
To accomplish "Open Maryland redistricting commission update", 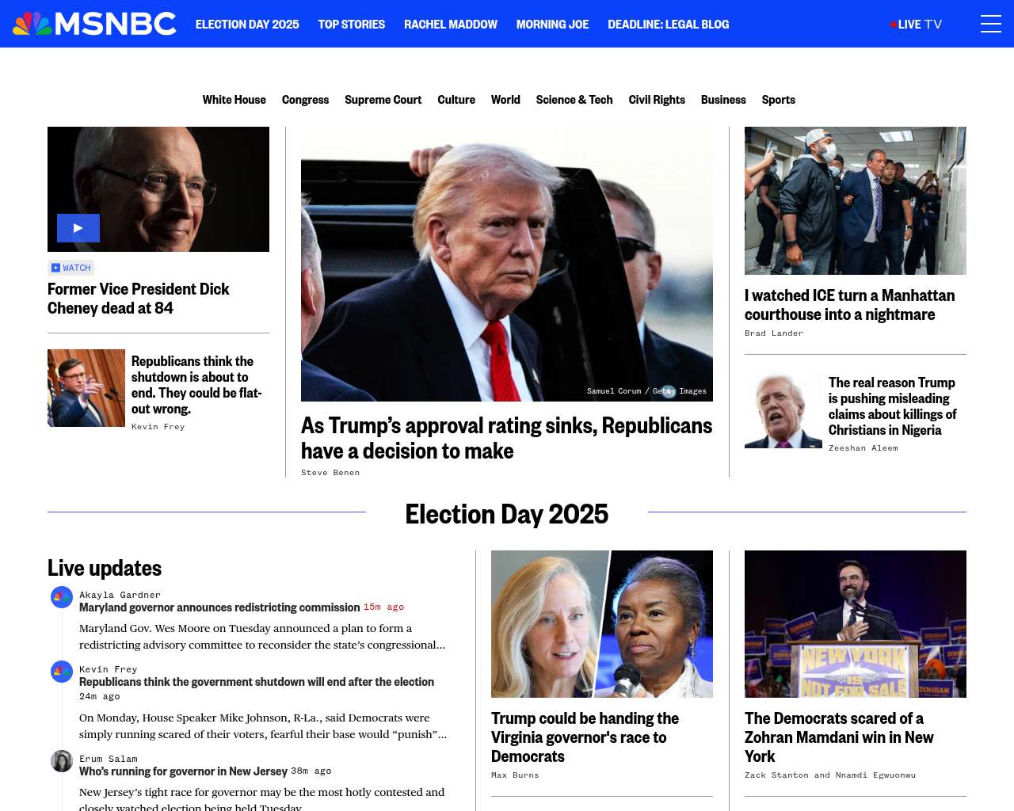I will (x=219, y=607).
